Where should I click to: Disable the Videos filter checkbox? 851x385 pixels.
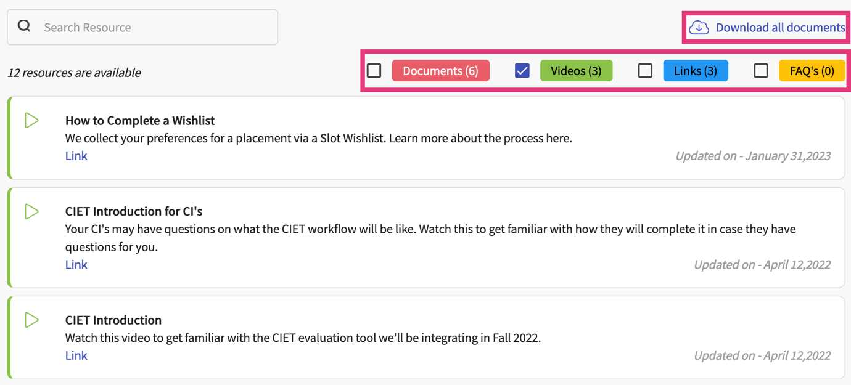tap(522, 70)
